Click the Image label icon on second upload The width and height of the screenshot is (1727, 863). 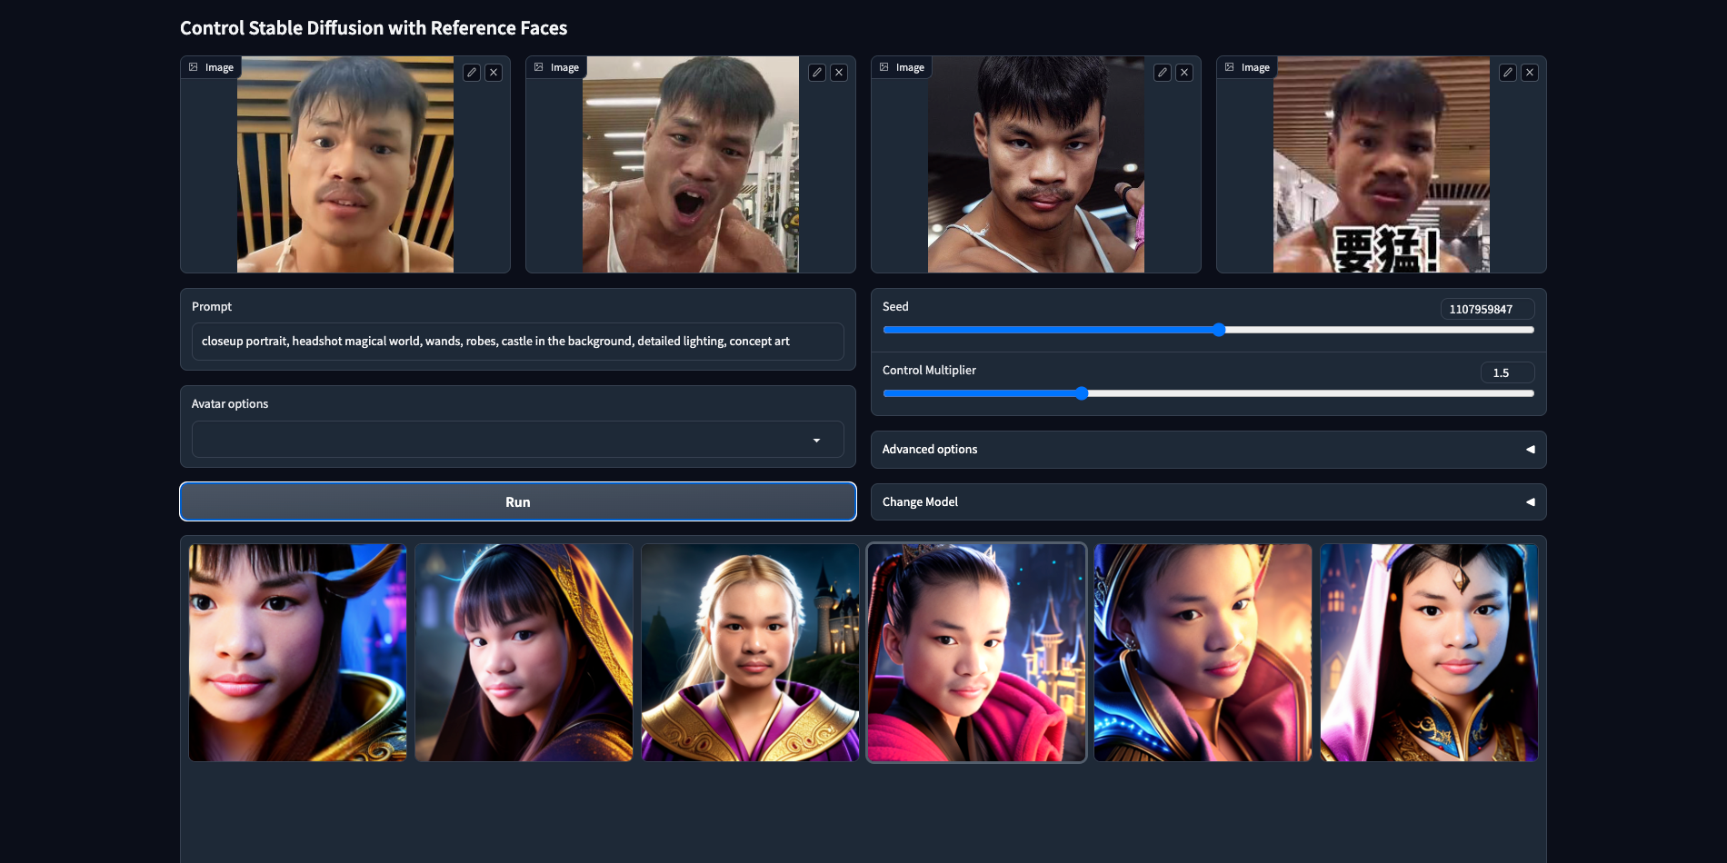click(539, 67)
